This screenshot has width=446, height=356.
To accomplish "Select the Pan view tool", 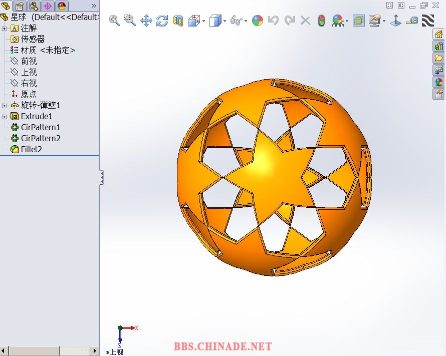I will tap(146, 21).
